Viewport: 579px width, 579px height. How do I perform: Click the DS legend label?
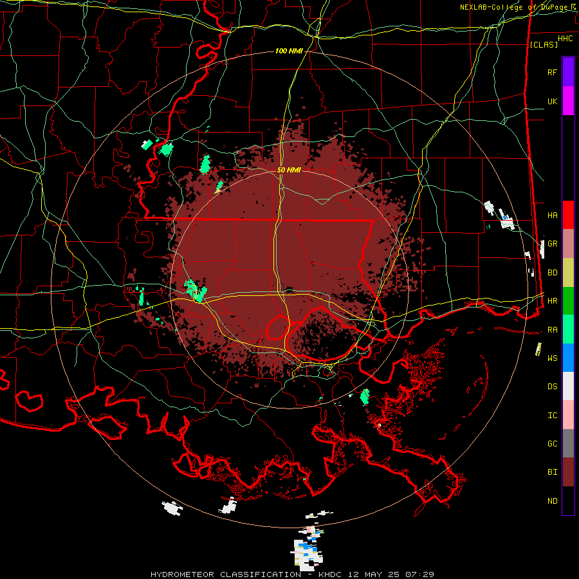552,387
